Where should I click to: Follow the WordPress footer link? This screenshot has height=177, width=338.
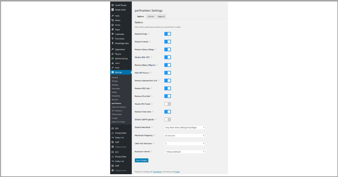(x=157, y=172)
